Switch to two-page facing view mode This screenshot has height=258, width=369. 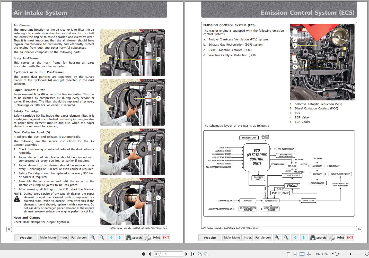point(302,254)
